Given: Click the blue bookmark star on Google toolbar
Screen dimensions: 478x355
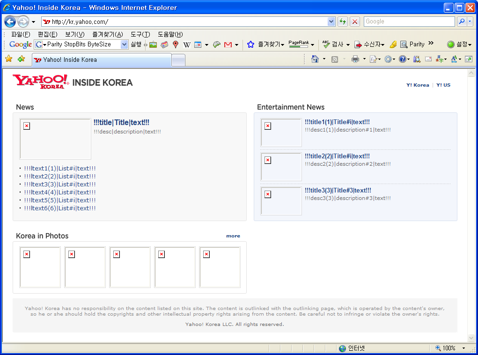Looking at the screenshot, I should 250,44.
